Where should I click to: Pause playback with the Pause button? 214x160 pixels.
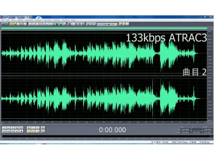12,128
